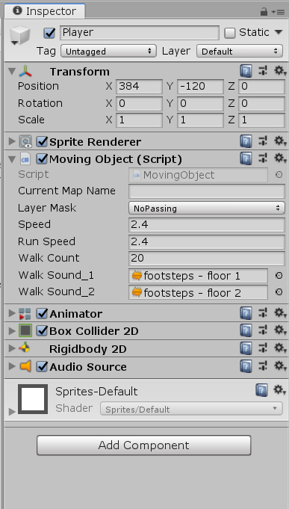Open the Rigidbody 2D settings gear icon
Image resolution: width=289 pixels, height=509 pixels.
pos(280,348)
